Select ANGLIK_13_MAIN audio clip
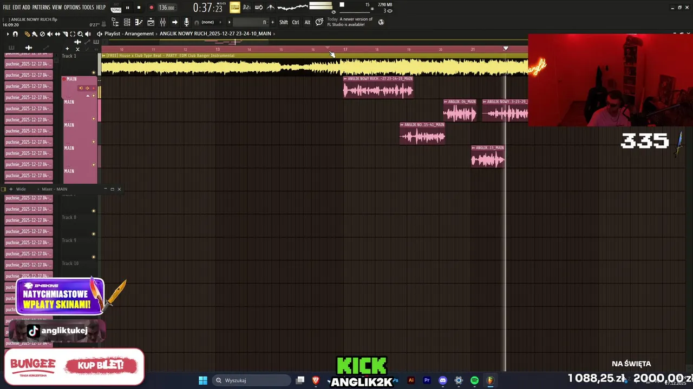The image size is (693, 389). point(488,157)
